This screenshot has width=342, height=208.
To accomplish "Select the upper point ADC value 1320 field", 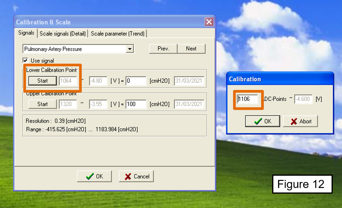I will [x=68, y=104].
